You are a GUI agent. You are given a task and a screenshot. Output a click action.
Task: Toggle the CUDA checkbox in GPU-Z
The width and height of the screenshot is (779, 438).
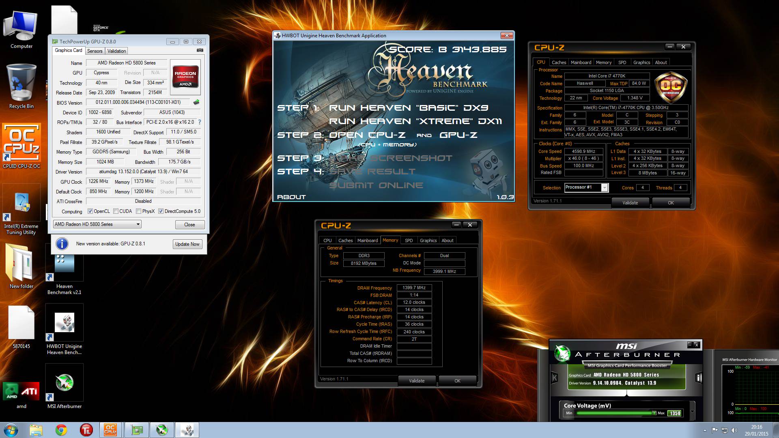click(116, 211)
